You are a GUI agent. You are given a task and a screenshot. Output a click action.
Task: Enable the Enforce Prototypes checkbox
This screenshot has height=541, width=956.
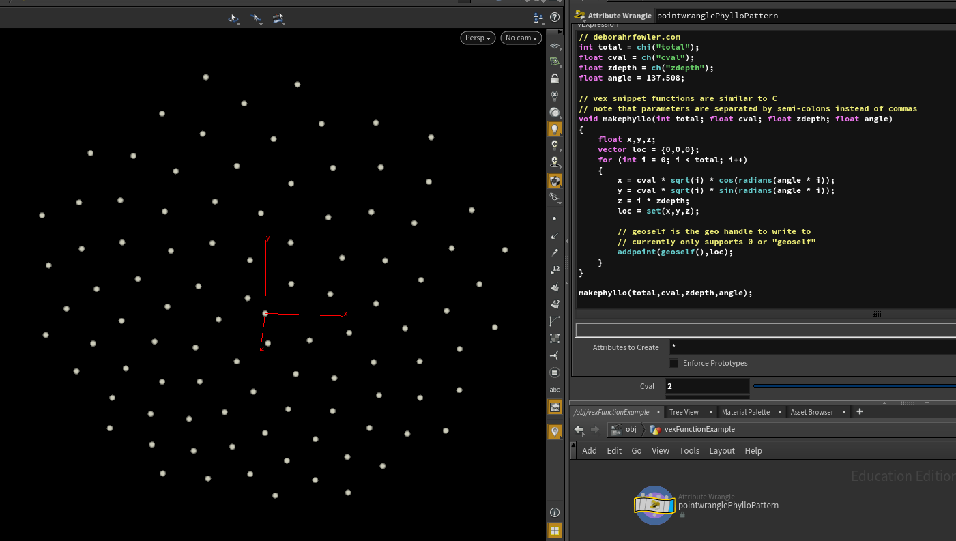click(x=673, y=363)
